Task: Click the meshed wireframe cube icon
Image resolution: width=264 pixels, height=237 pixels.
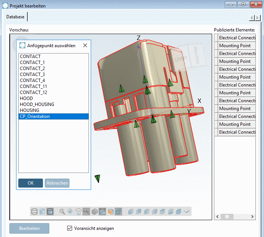Action: point(94,212)
